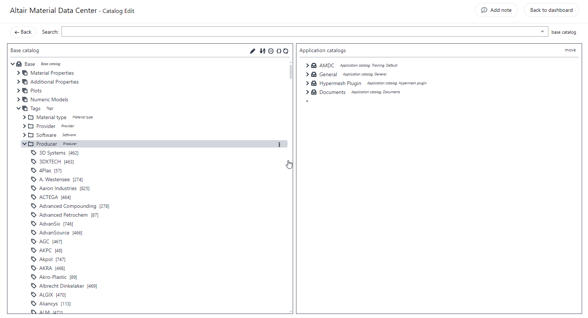Select the AGC [467] tag
Viewport: 588px width, 318px height.
click(x=51, y=241)
